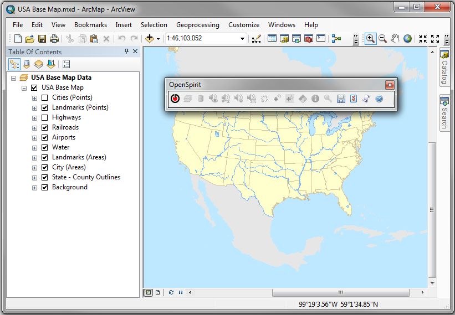Collapse the USA Base Map Data frame
The height and width of the screenshot is (315, 455).
coord(13,78)
